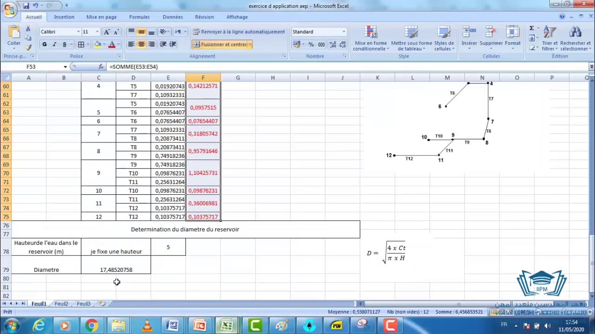This screenshot has width=595, height=334.
Task: Switch to the Mise en page tab
Action: point(101,17)
